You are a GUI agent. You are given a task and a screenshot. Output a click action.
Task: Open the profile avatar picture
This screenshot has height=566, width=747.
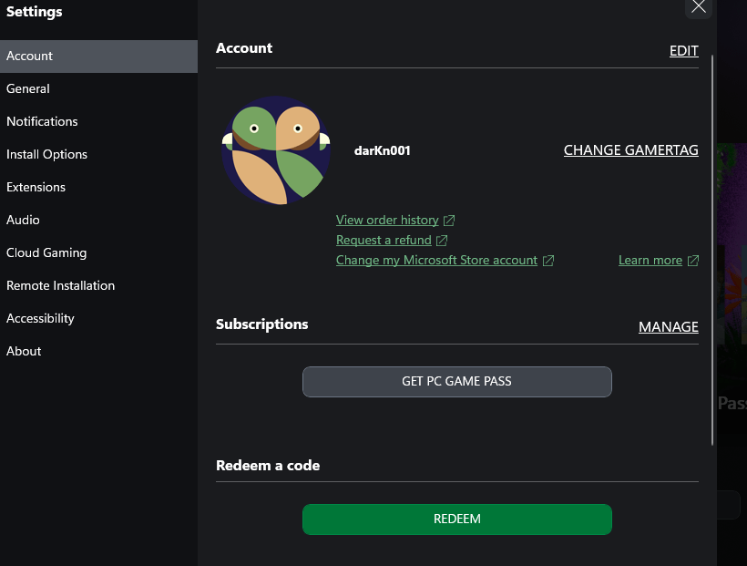[x=274, y=149]
